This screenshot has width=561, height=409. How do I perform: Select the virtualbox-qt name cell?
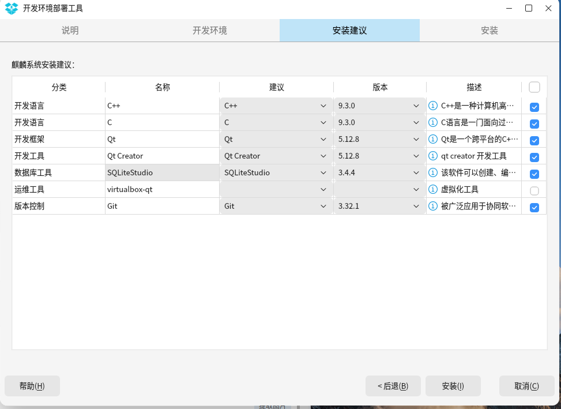point(162,189)
